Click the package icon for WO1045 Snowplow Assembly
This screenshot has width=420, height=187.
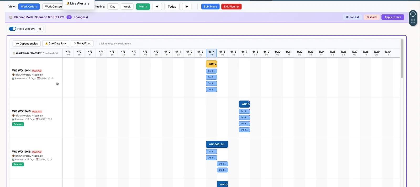click(x=13, y=115)
